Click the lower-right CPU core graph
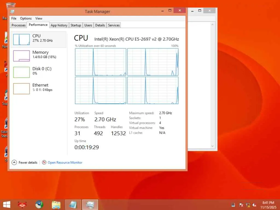This screenshot has width=280, height=210. (153, 90)
